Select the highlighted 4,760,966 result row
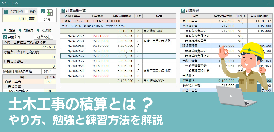The image size is (274, 132). click(x=118, y=56)
